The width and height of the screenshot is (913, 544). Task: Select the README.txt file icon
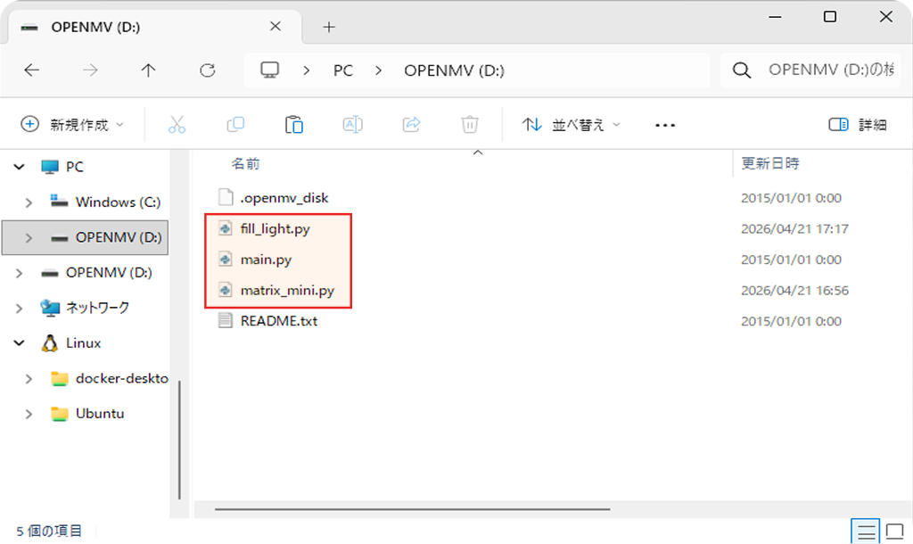pos(226,320)
